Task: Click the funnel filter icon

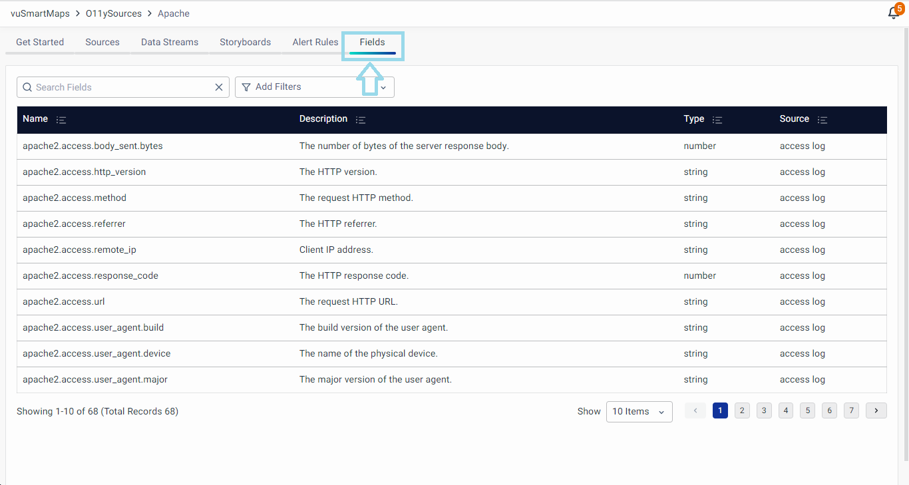Action: click(246, 87)
